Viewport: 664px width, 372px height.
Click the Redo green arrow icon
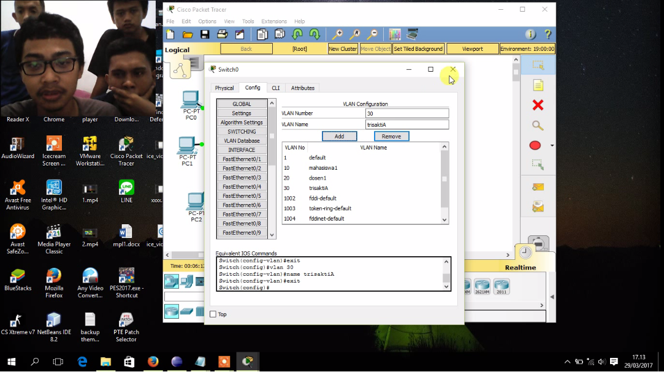[x=315, y=34]
